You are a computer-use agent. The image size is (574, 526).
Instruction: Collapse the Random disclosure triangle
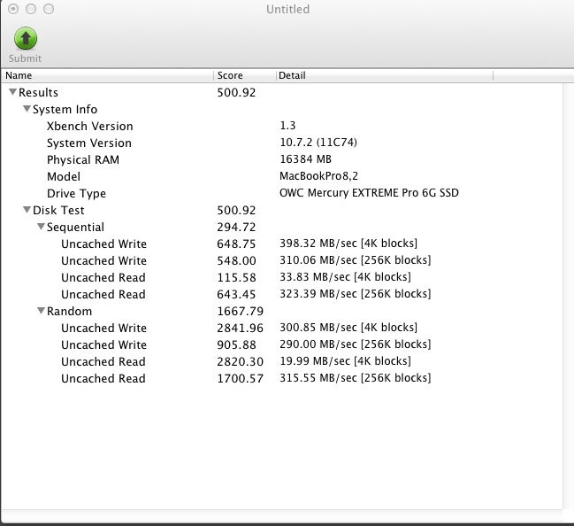pyautogui.click(x=41, y=311)
